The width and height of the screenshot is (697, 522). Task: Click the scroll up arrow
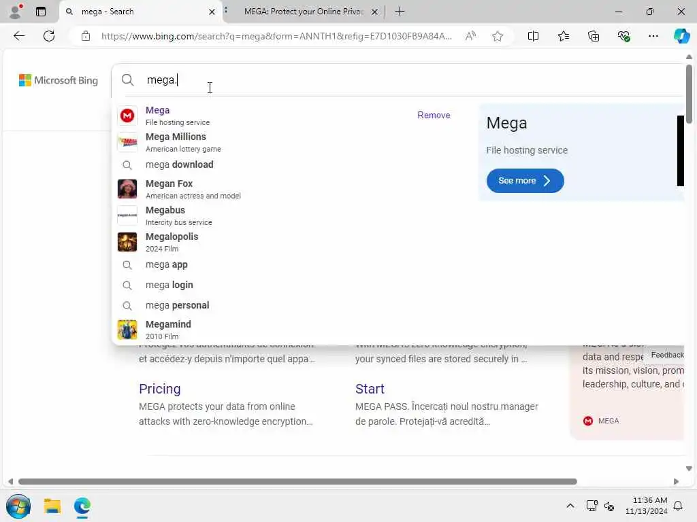pyautogui.click(x=689, y=57)
